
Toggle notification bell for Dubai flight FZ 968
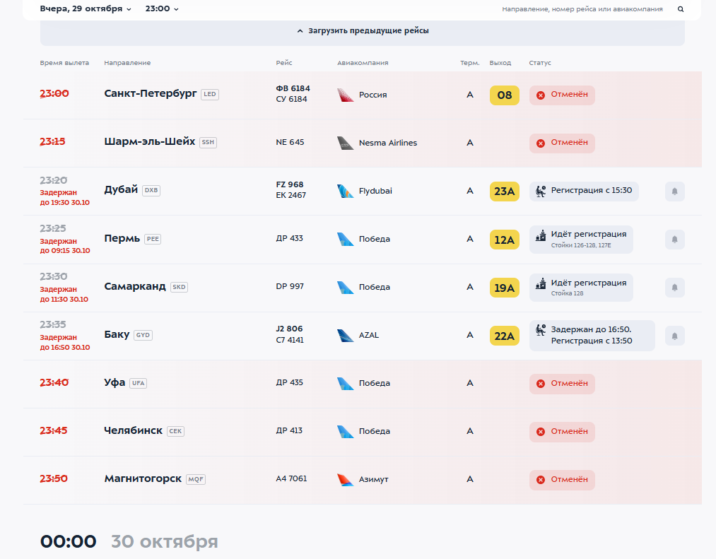[x=674, y=192]
